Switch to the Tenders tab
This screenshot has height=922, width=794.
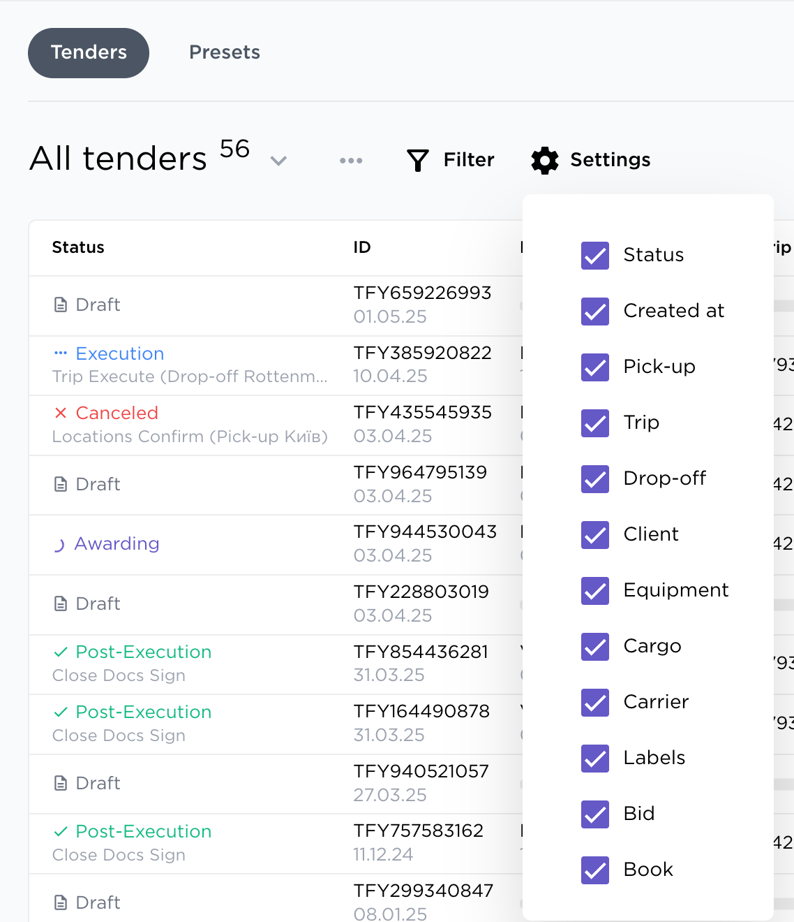[89, 53]
